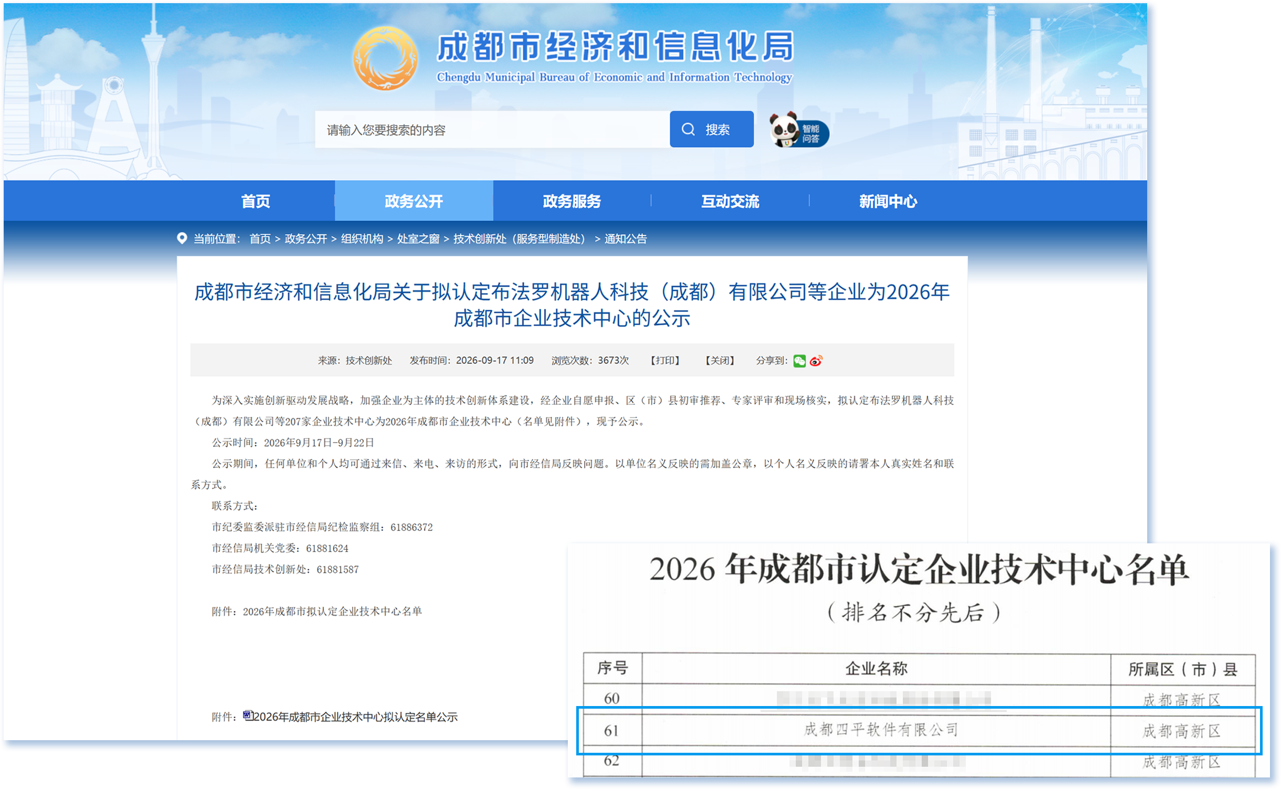The height and width of the screenshot is (789, 1281).
Task: Go to 处室之窗 in the breadcrumb
Action: coord(418,239)
